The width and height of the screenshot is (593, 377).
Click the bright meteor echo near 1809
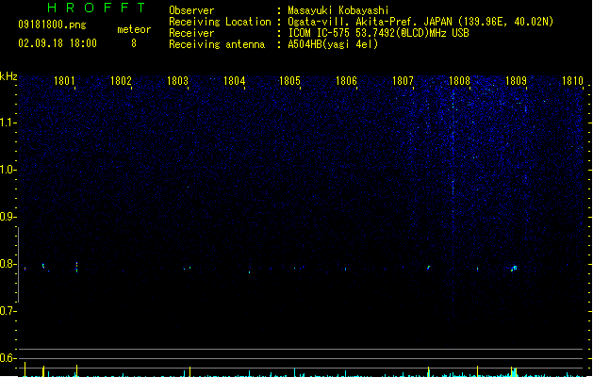click(x=514, y=269)
